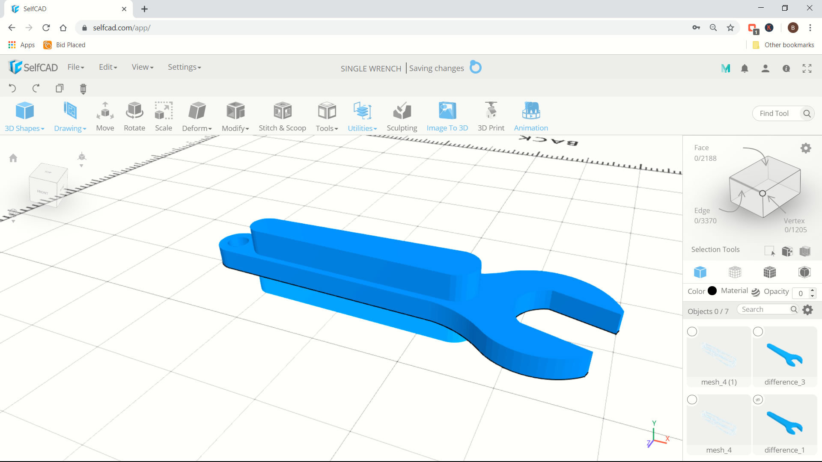Increase opacity with the up stepper
Image resolution: width=822 pixels, height=462 pixels.
[x=812, y=290]
